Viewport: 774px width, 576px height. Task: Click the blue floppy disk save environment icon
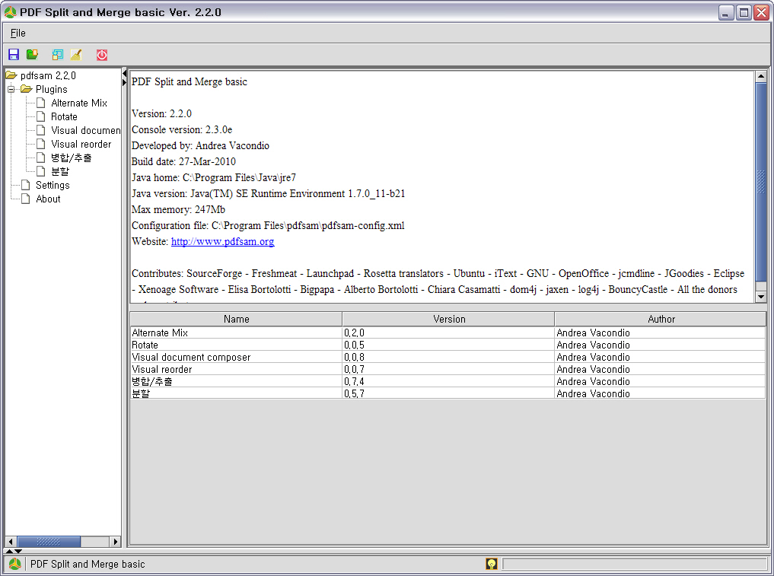[x=14, y=55]
